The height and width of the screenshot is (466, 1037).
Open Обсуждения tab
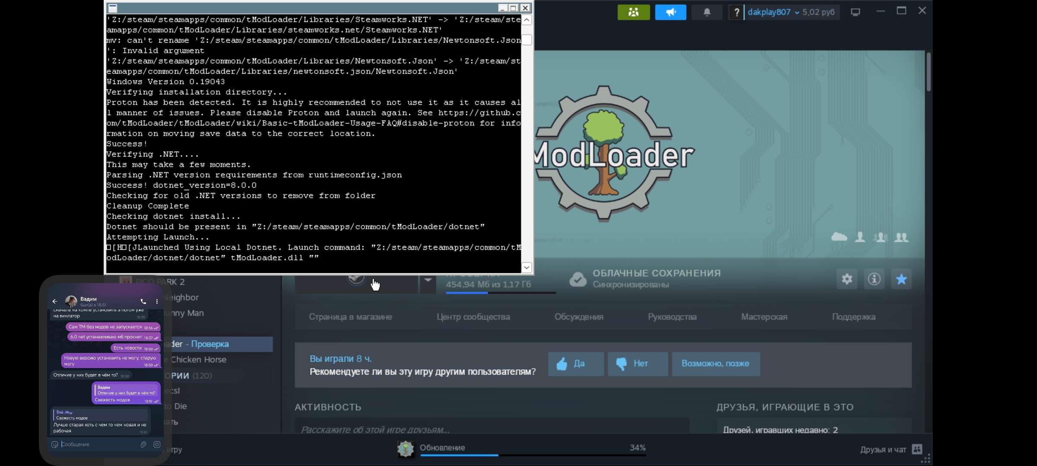point(579,317)
